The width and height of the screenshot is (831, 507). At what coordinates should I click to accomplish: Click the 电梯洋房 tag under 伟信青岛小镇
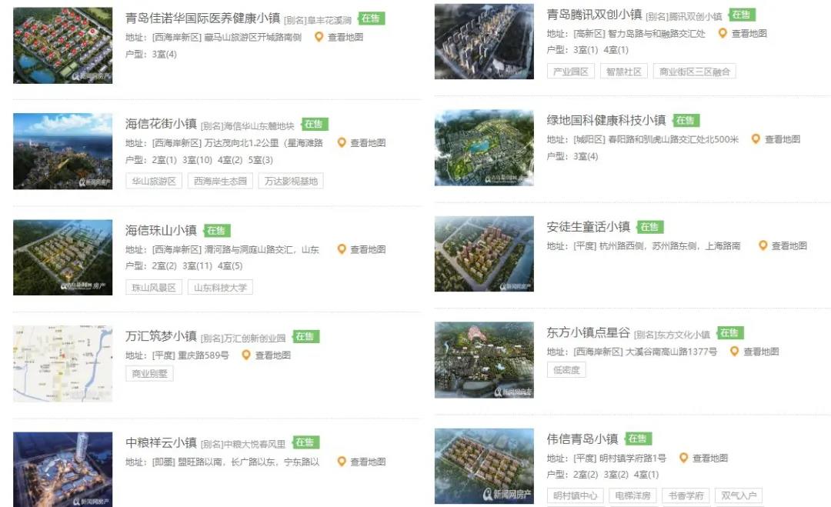click(632, 496)
